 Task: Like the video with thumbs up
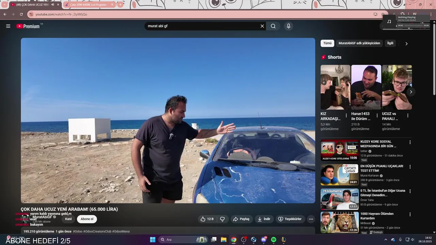point(207,219)
